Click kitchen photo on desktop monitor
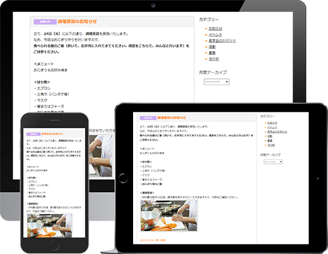The image size is (328, 254). 101,156
